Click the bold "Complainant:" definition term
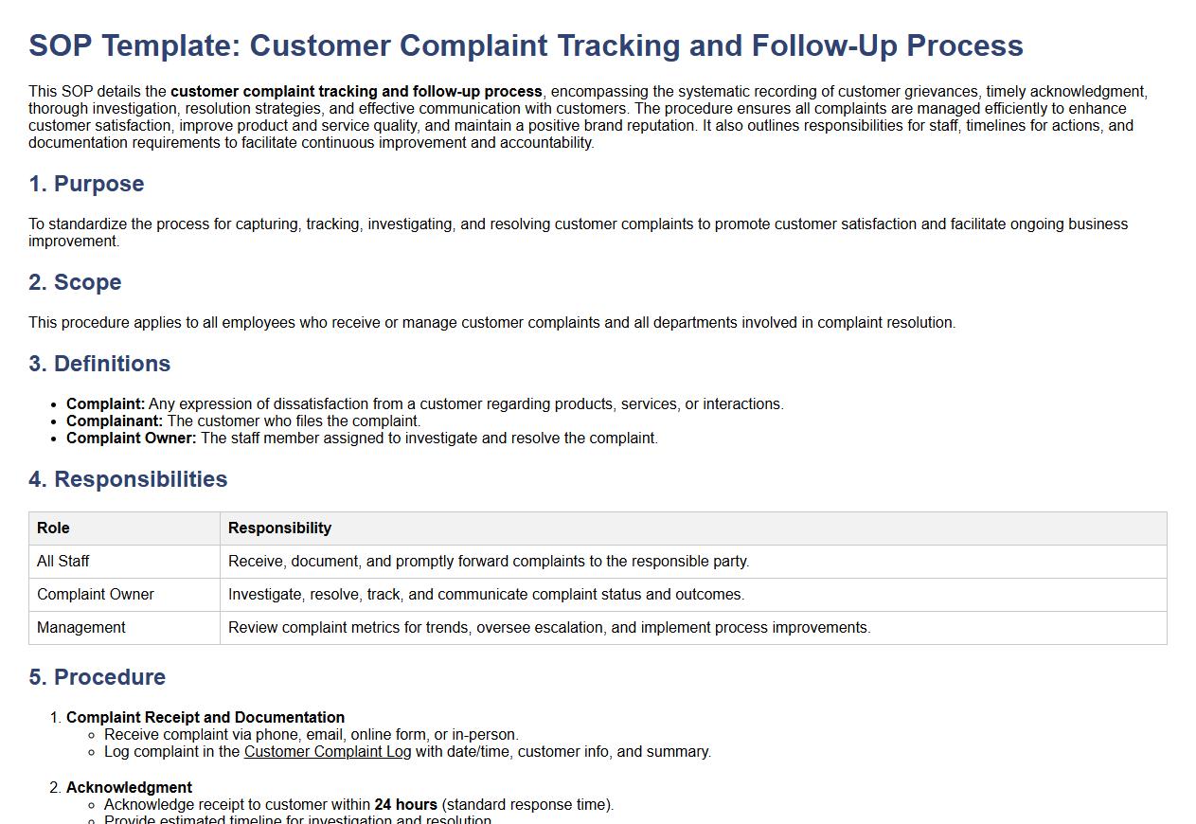This screenshot has height=824, width=1196. (115, 421)
